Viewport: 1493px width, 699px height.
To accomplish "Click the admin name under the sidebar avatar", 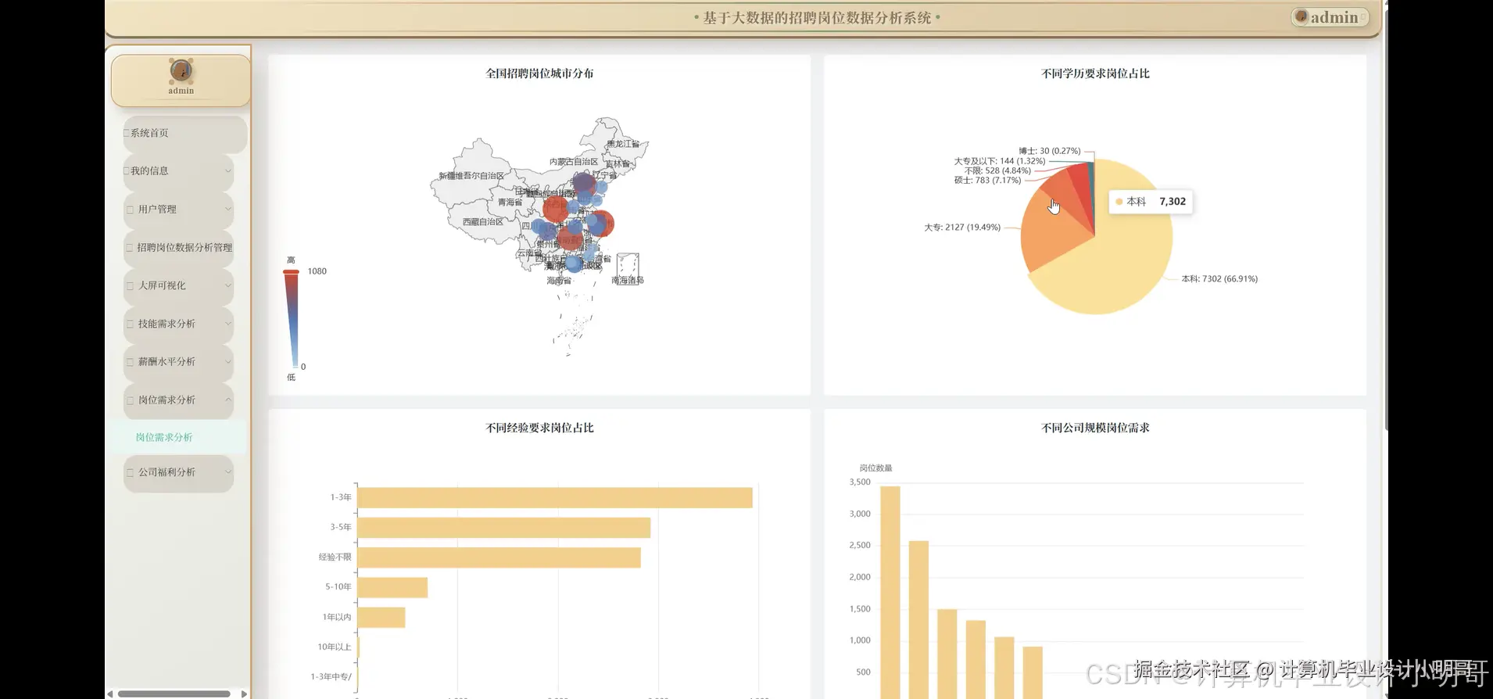I will pos(181,91).
